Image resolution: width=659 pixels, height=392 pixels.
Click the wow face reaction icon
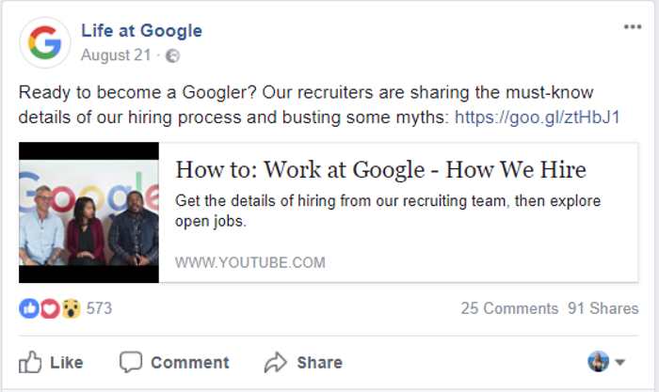(x=70, y=308)
